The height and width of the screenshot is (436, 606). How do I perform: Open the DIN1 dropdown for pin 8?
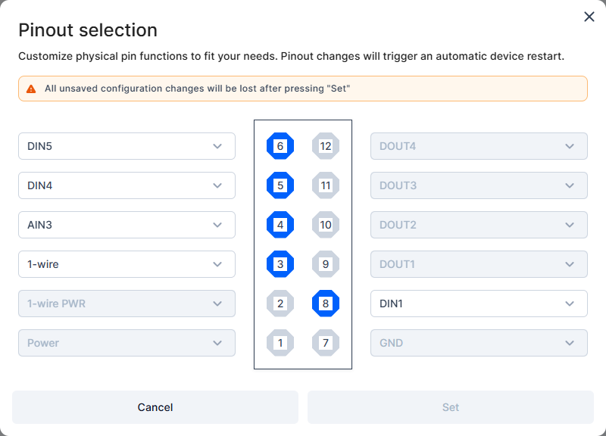click(479, 304)
